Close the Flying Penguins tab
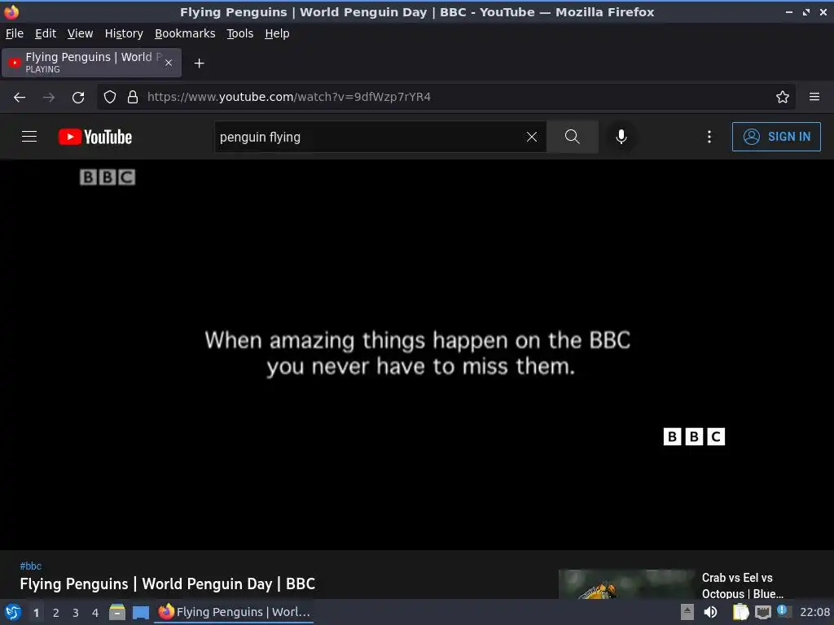This screenshot has height=625, width=834. pos(169,63)
